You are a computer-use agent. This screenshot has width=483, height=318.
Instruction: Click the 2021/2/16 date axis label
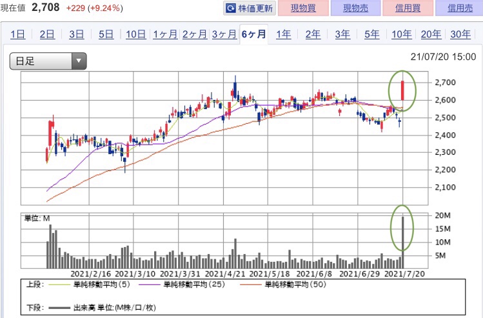click(90, 273)
